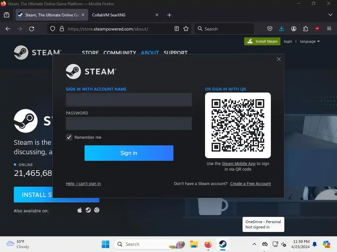Expand the language dropdown
The image size is (337, 252).
(x=310, y=41)
